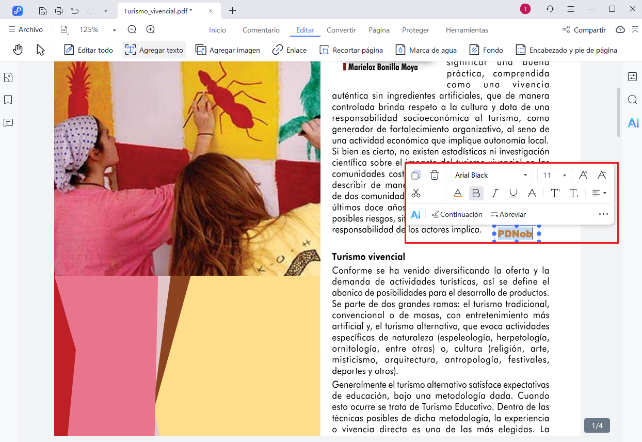Apply superscript formatting

coord(555,193)
